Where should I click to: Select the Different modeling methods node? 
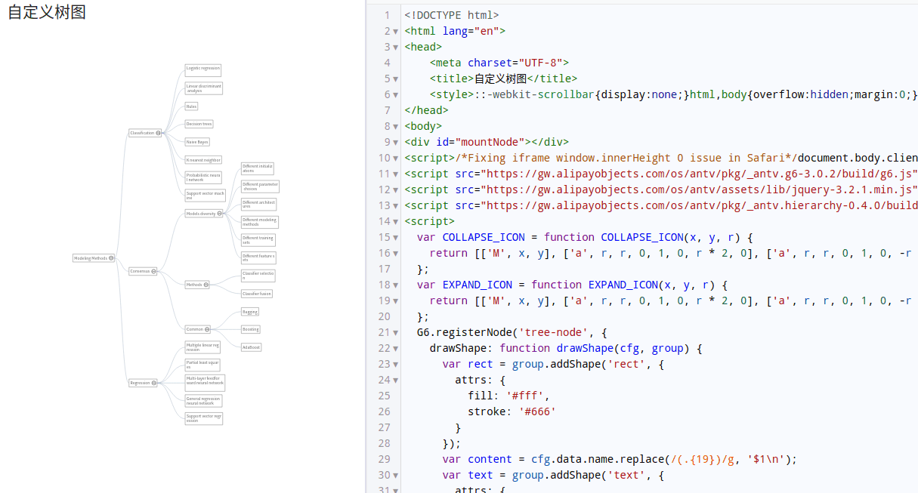260,222
